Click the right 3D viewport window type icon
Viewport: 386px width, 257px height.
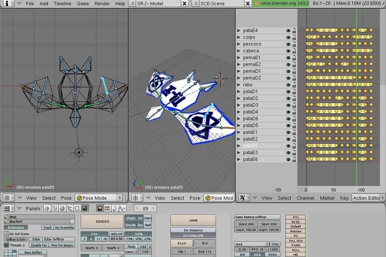(137, 198)
